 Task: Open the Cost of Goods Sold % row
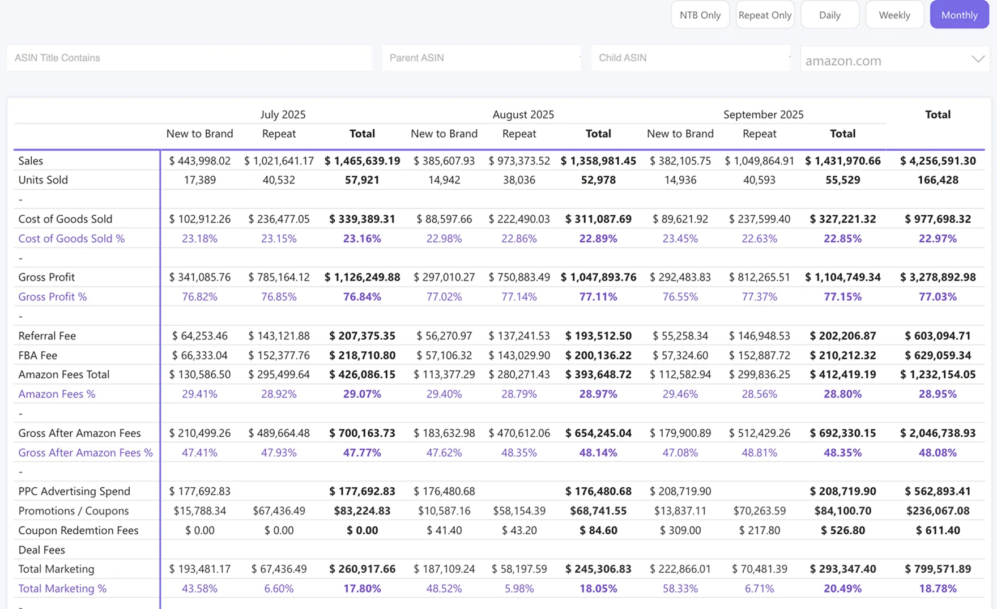click(x=71, y=239)
